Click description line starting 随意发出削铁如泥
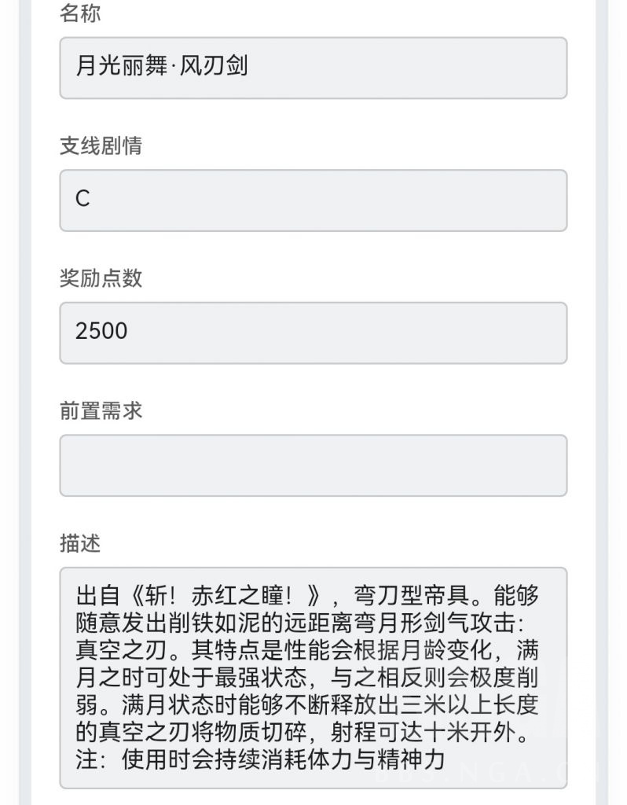Viewport: 627px width, 805px height. point(300,623)
